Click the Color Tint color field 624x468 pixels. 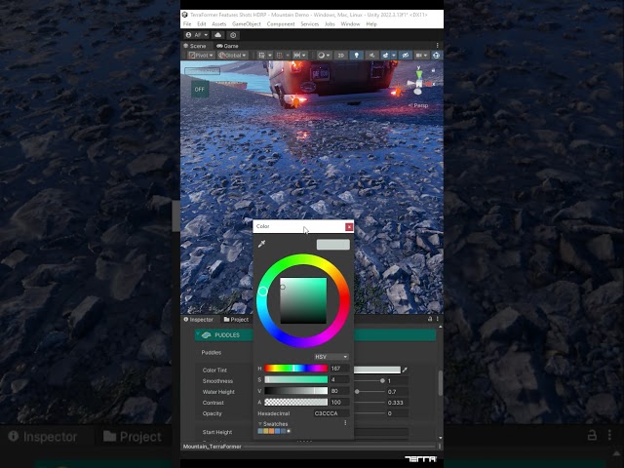coord(377,370)
